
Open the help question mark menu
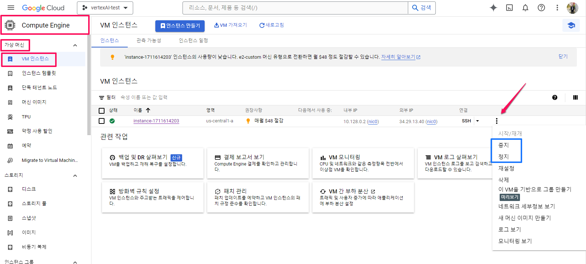[x=541, y=8]
